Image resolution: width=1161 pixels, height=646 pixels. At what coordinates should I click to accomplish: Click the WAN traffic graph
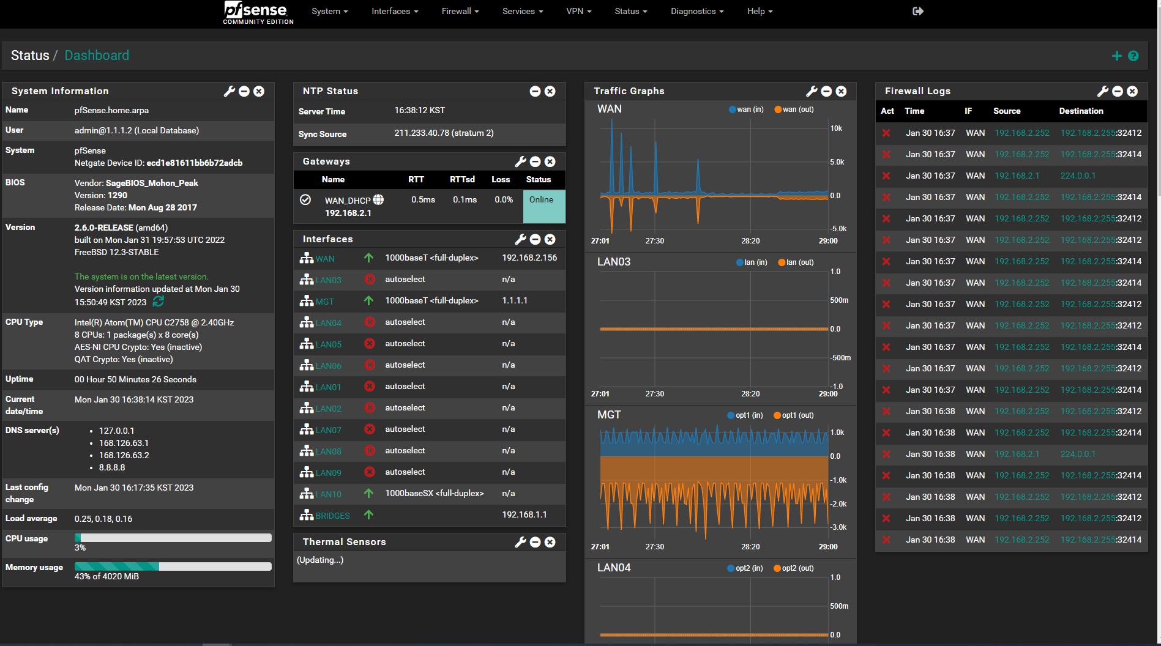(x=714, y=177)
